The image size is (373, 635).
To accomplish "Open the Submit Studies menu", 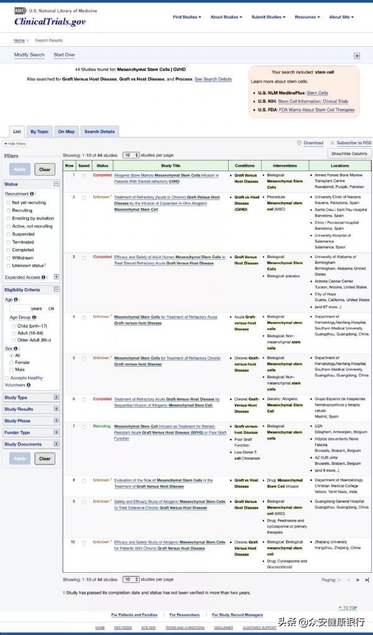I will 268,17.
